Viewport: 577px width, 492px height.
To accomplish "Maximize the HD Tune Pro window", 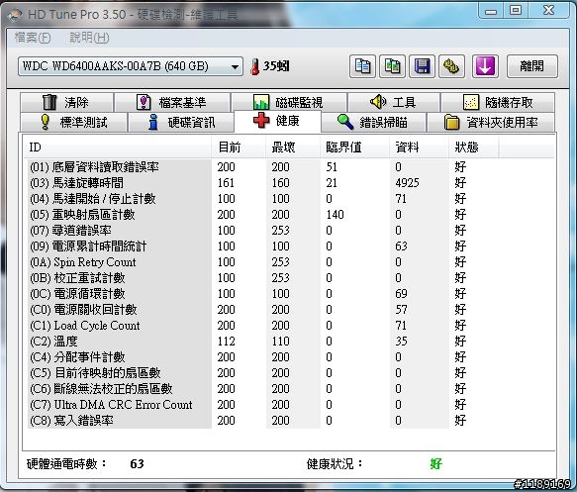I will pyautogui.click(x=516, y=11).
